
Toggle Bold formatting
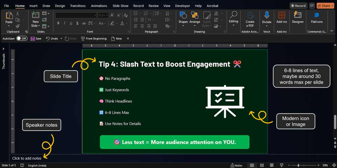[x=58, y=23]
